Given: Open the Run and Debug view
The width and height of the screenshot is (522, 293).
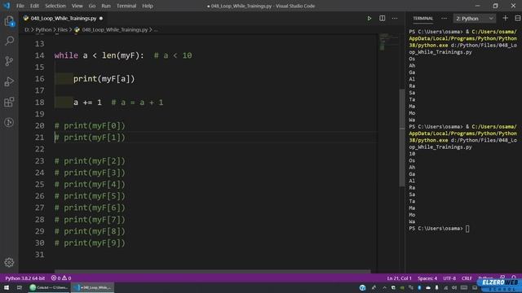Looking at the screenshot, I should point(9,81).
